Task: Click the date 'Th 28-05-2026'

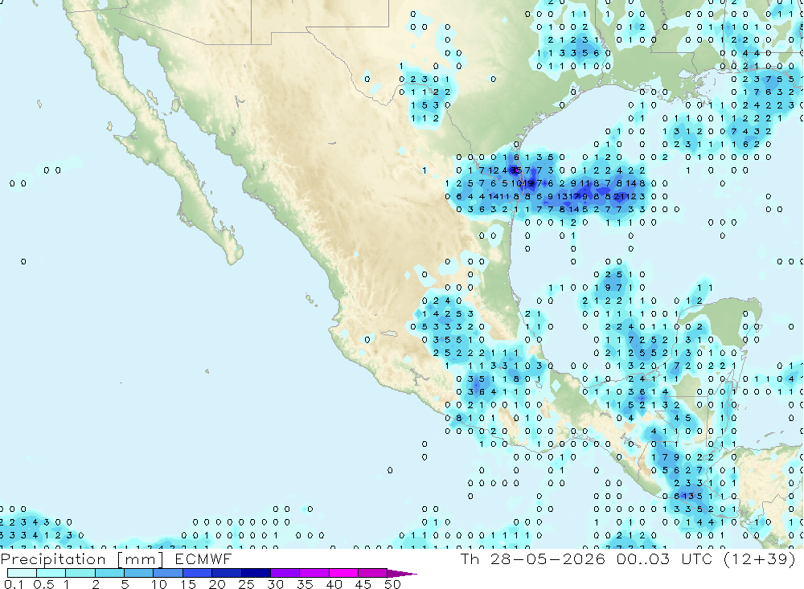Action: click(532, 558)
